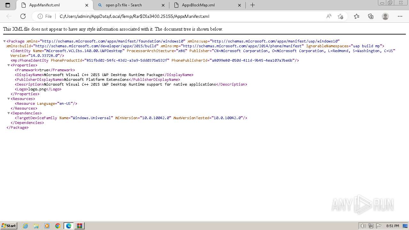
Task: Collapse the Properties node
Action: tap(9, 65)
